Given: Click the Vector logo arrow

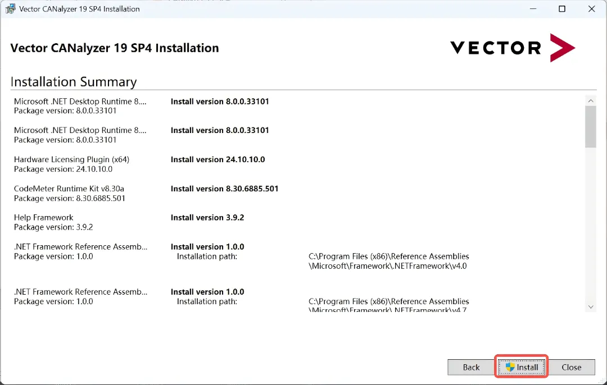Looking at the screenshot, I should click(562, 48).
